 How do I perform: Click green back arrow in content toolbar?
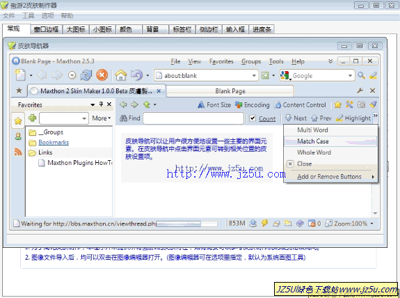pyautogui.click(x=123, y=104)
